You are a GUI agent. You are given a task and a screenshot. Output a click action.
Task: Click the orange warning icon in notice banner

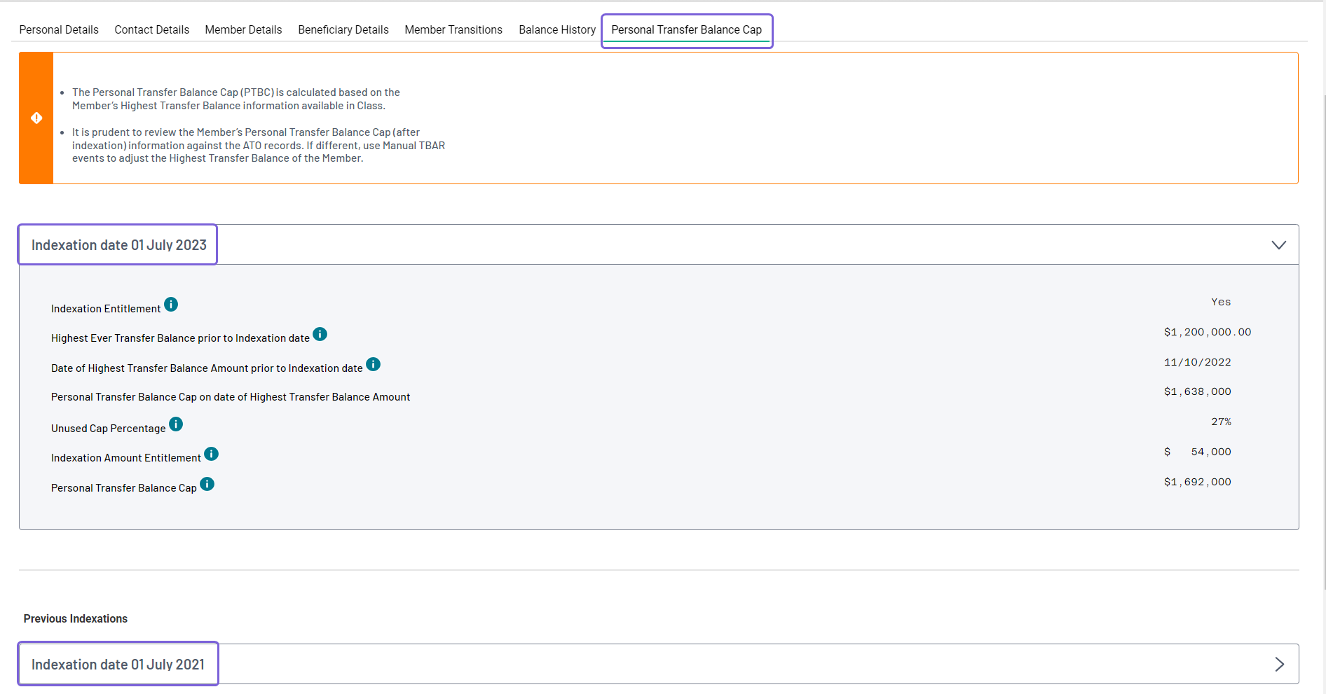(x=36, y=118)
